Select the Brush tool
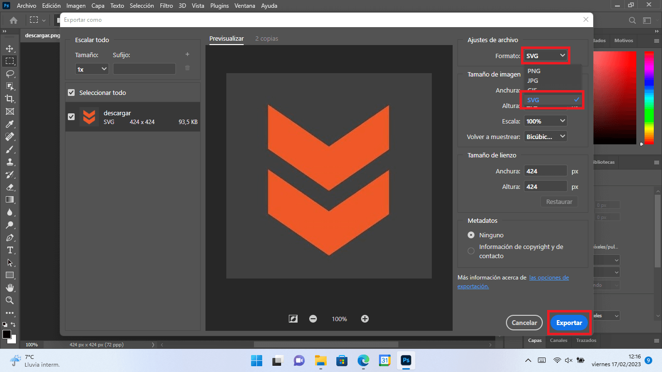This screenshot has width=662, height=372. [9, 150]
